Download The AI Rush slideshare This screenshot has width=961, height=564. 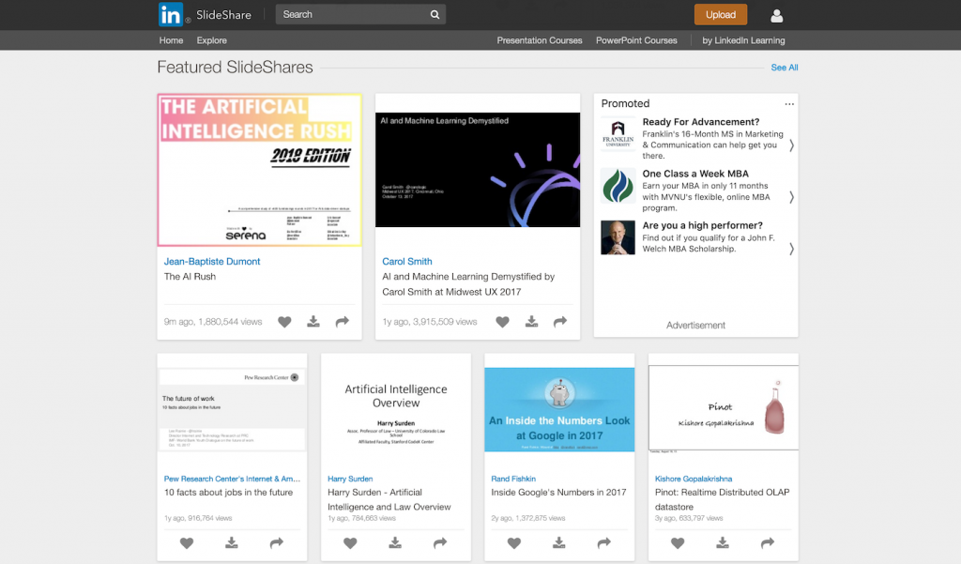pyautogui.click(x=313, y=321)
